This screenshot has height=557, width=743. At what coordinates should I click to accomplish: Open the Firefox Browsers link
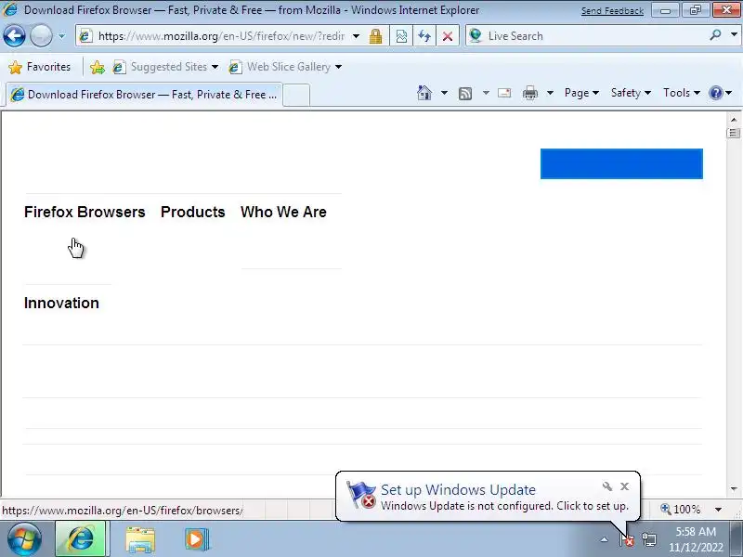click(85, 213)
